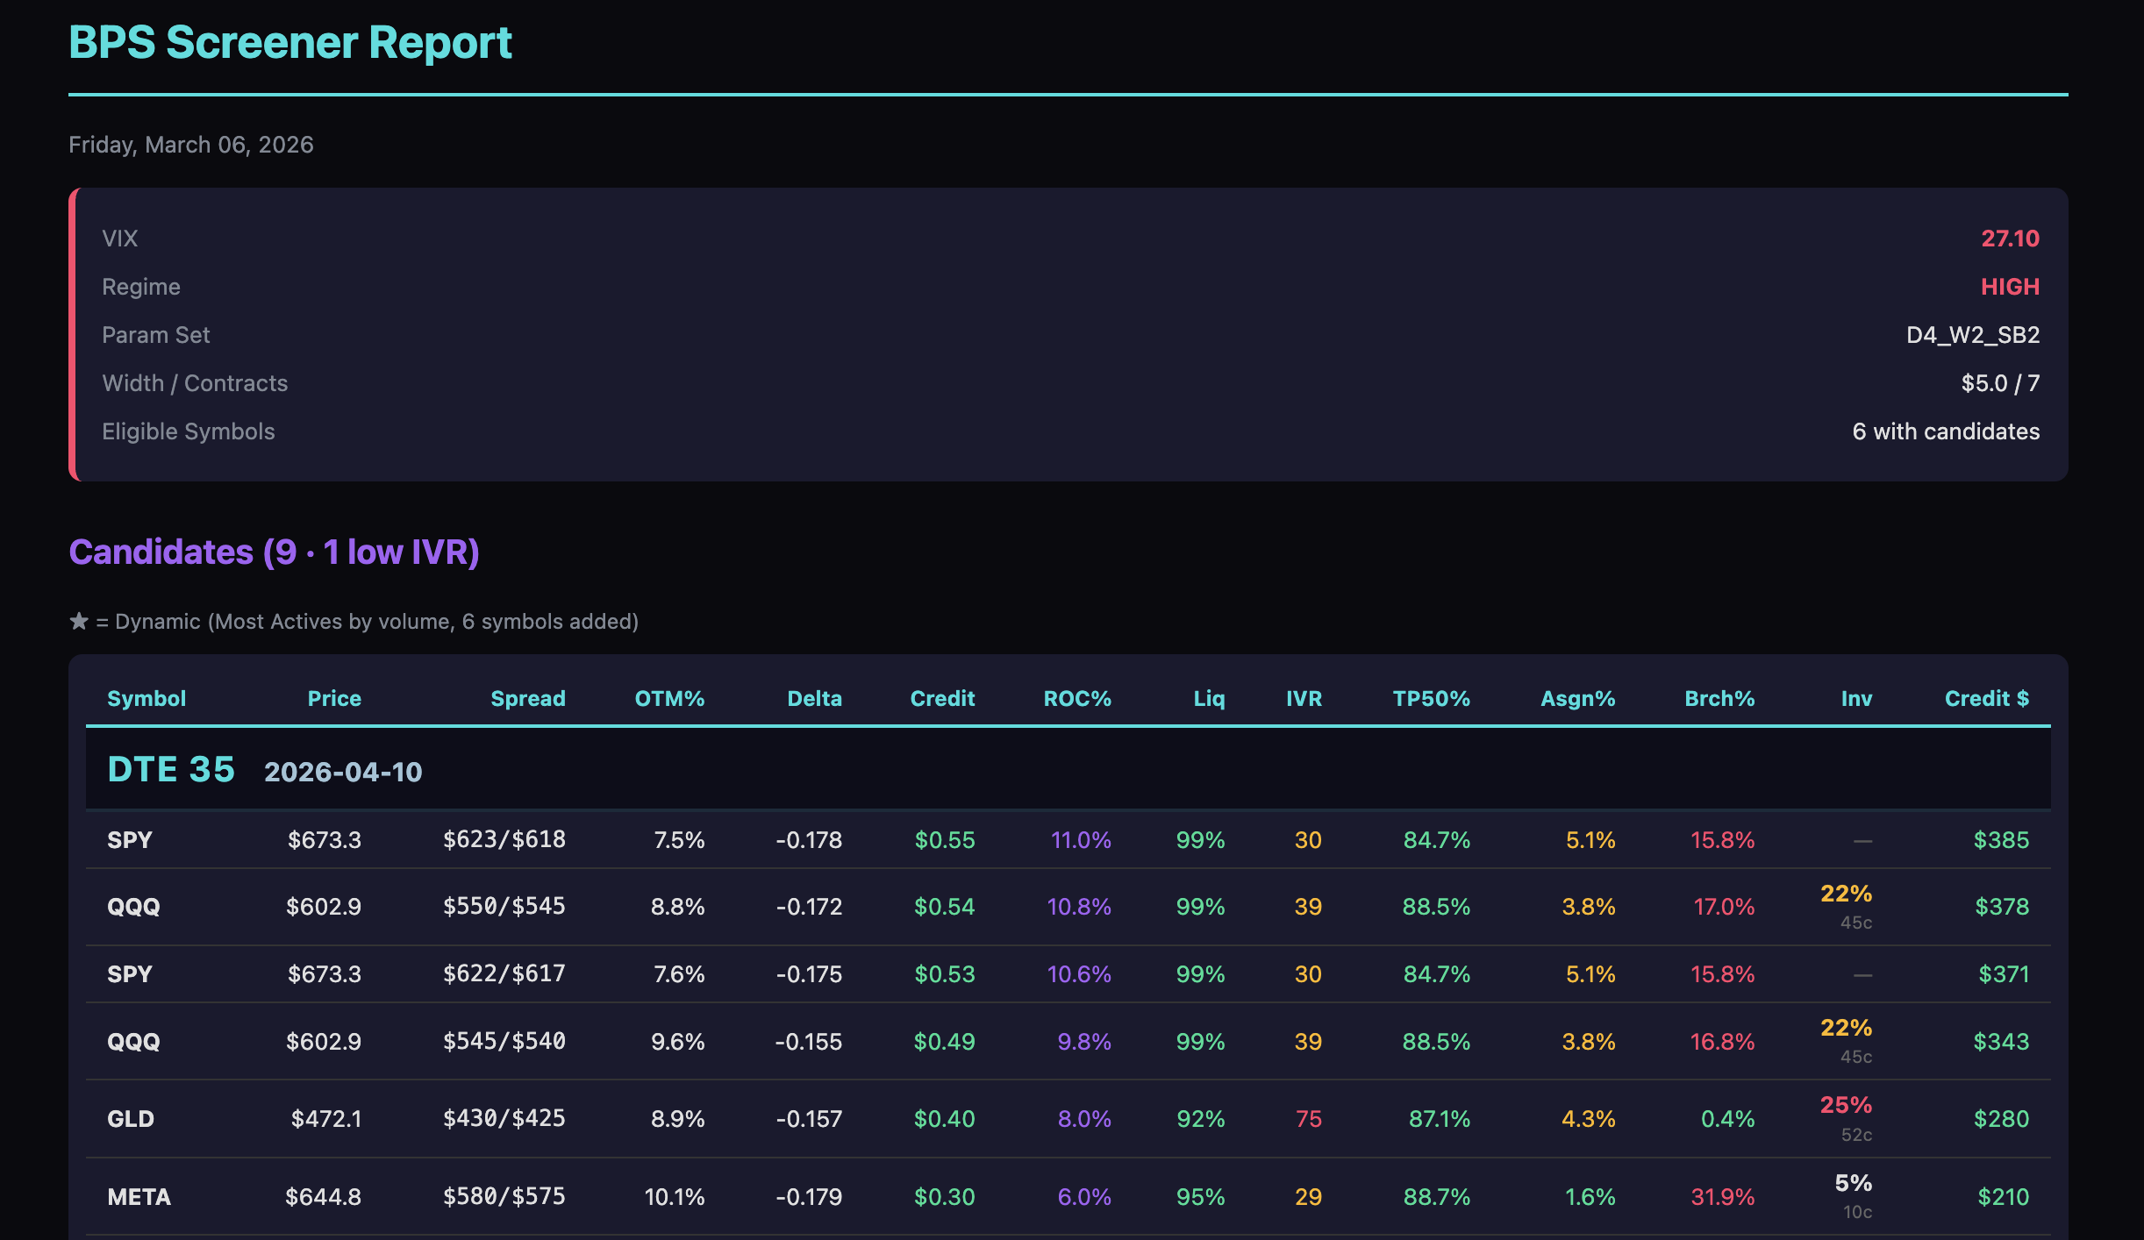This screenshot has width=2144, height=1240.
Task: Select the SPY symbol in the first row
Action: pyautogui.click(x=130, y=839)
